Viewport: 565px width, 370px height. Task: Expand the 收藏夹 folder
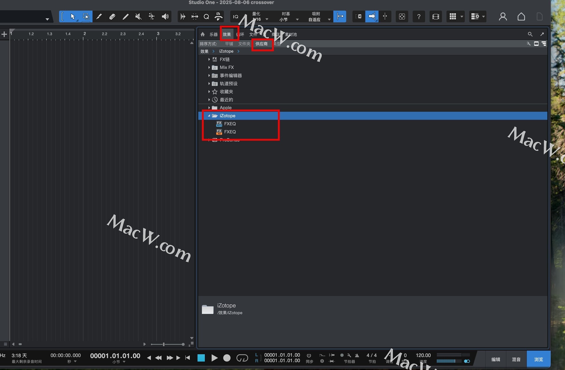pos(209,92)
